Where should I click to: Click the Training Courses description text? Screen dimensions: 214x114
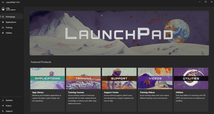(82, 99)
